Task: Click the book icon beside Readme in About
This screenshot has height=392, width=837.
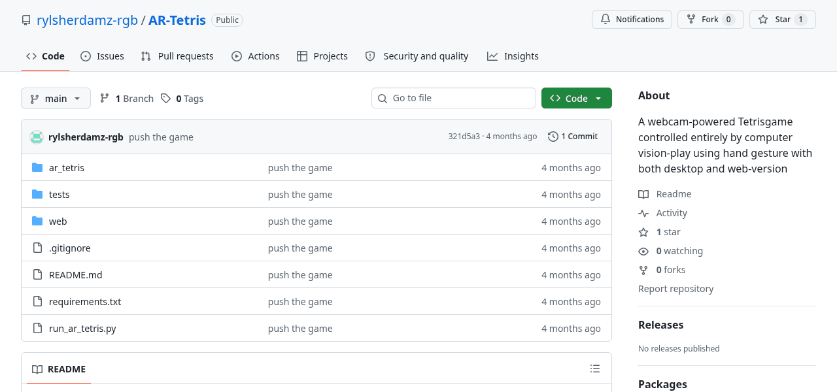Action: pyautogui.click(x=643, y=194)
